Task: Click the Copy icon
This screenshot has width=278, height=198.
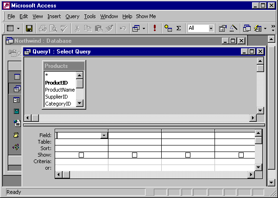Action: pyautogui.click(x=88, y=28)
